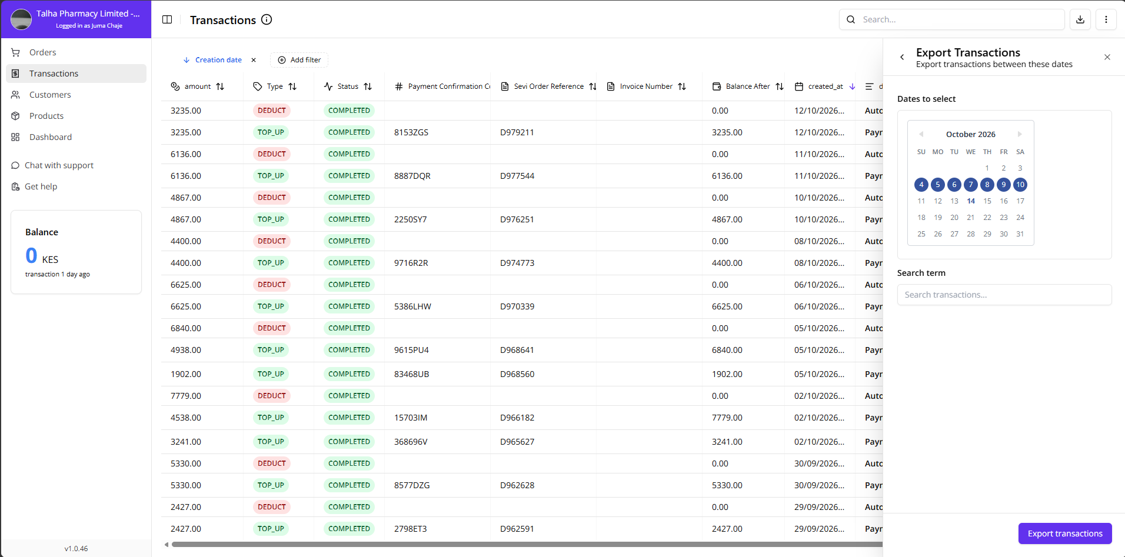Click order reference D977544
Image resolution: width=1125 pixels, height=557 pixels.
point(517,176)
